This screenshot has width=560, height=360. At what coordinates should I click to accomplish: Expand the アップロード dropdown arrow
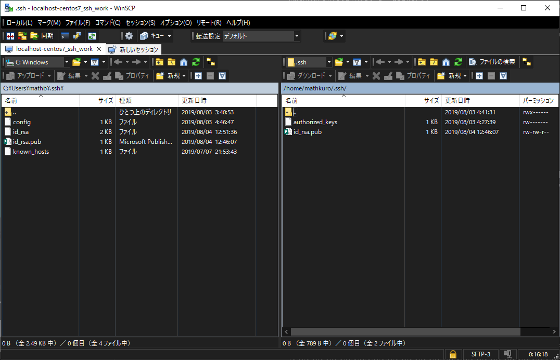pyautogui.click(x=49, y=76)
